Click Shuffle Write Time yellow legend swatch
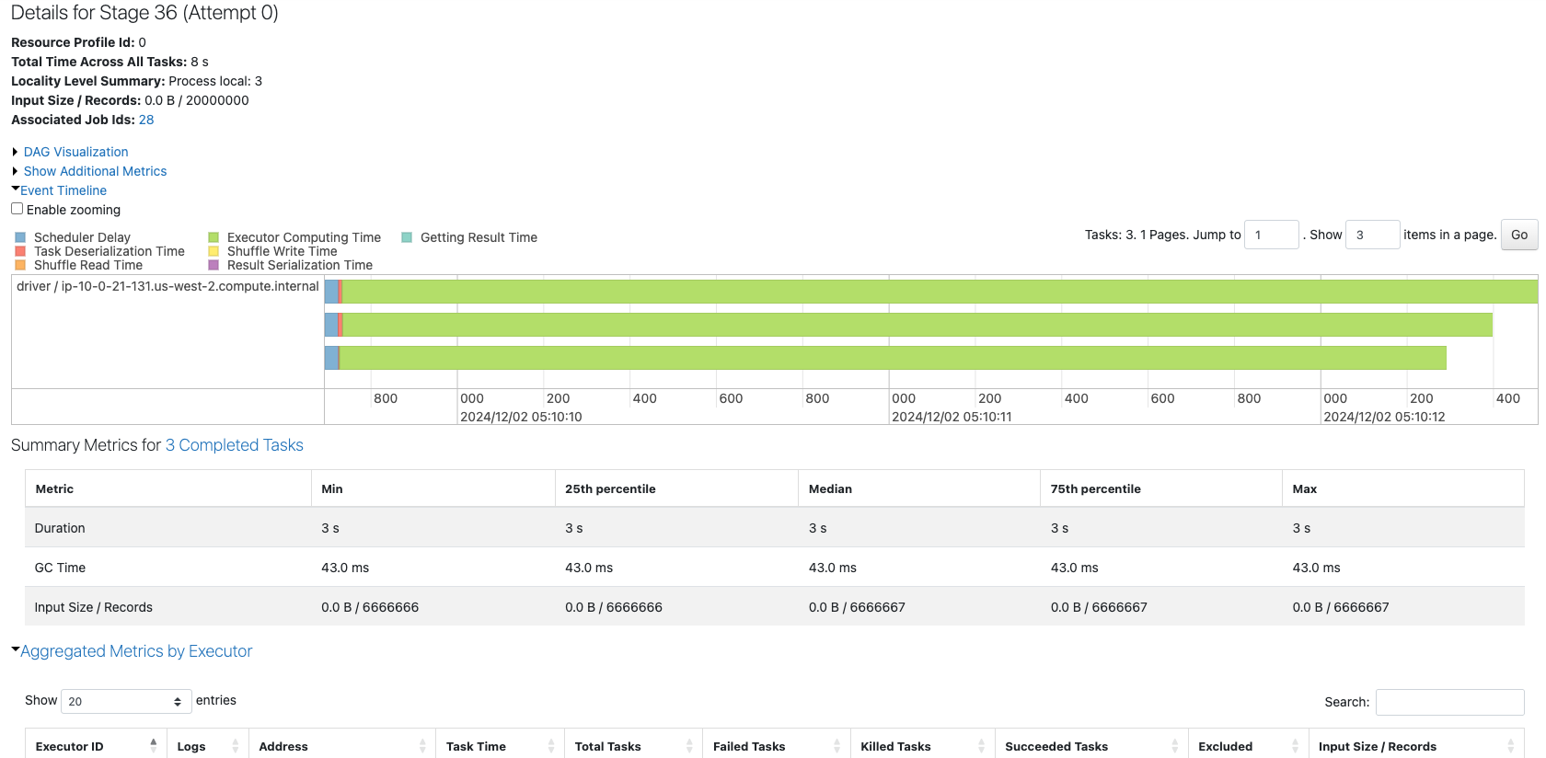1546x758 pixels. (x=213, y=251)
